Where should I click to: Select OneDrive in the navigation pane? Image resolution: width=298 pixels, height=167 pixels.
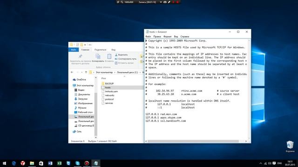81,79
